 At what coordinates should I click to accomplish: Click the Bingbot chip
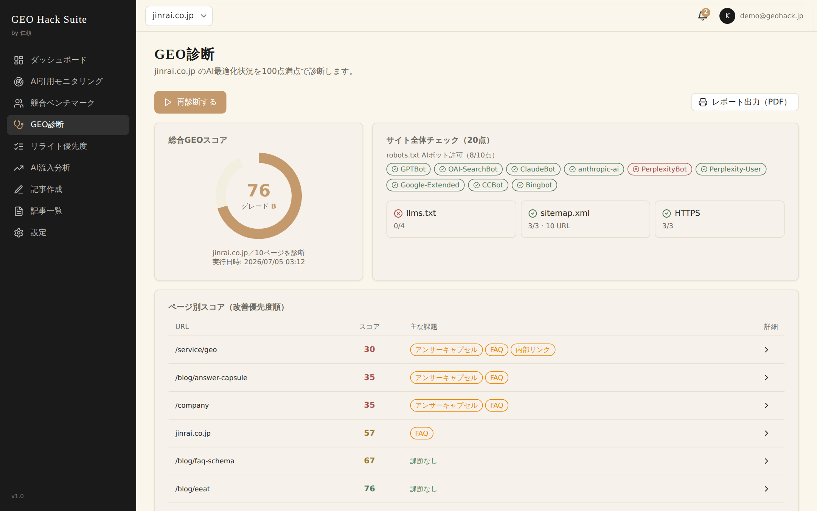(534, 185)
